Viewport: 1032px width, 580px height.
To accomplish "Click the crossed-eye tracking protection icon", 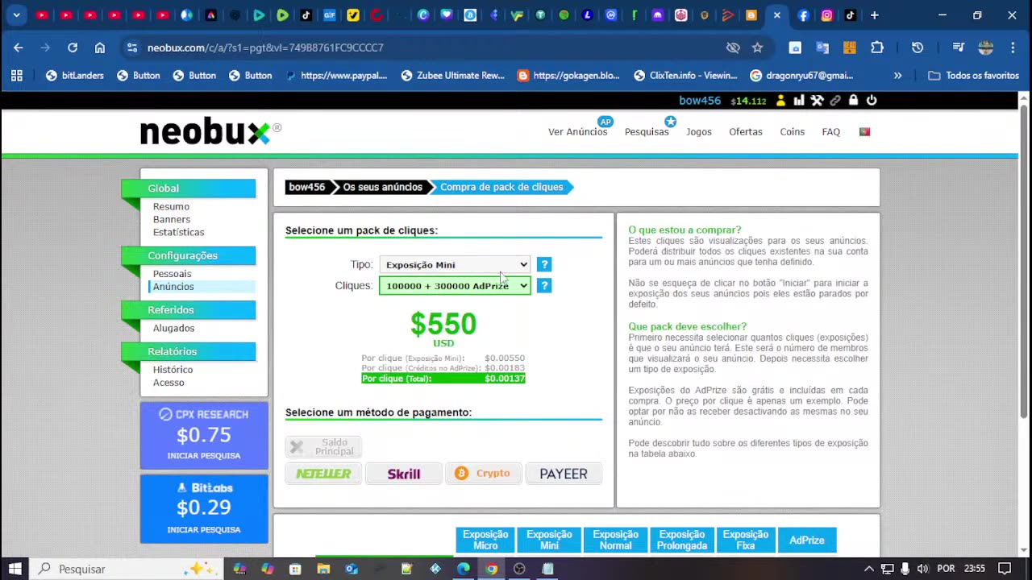I will pyautogui.click(x=733, y=48).
